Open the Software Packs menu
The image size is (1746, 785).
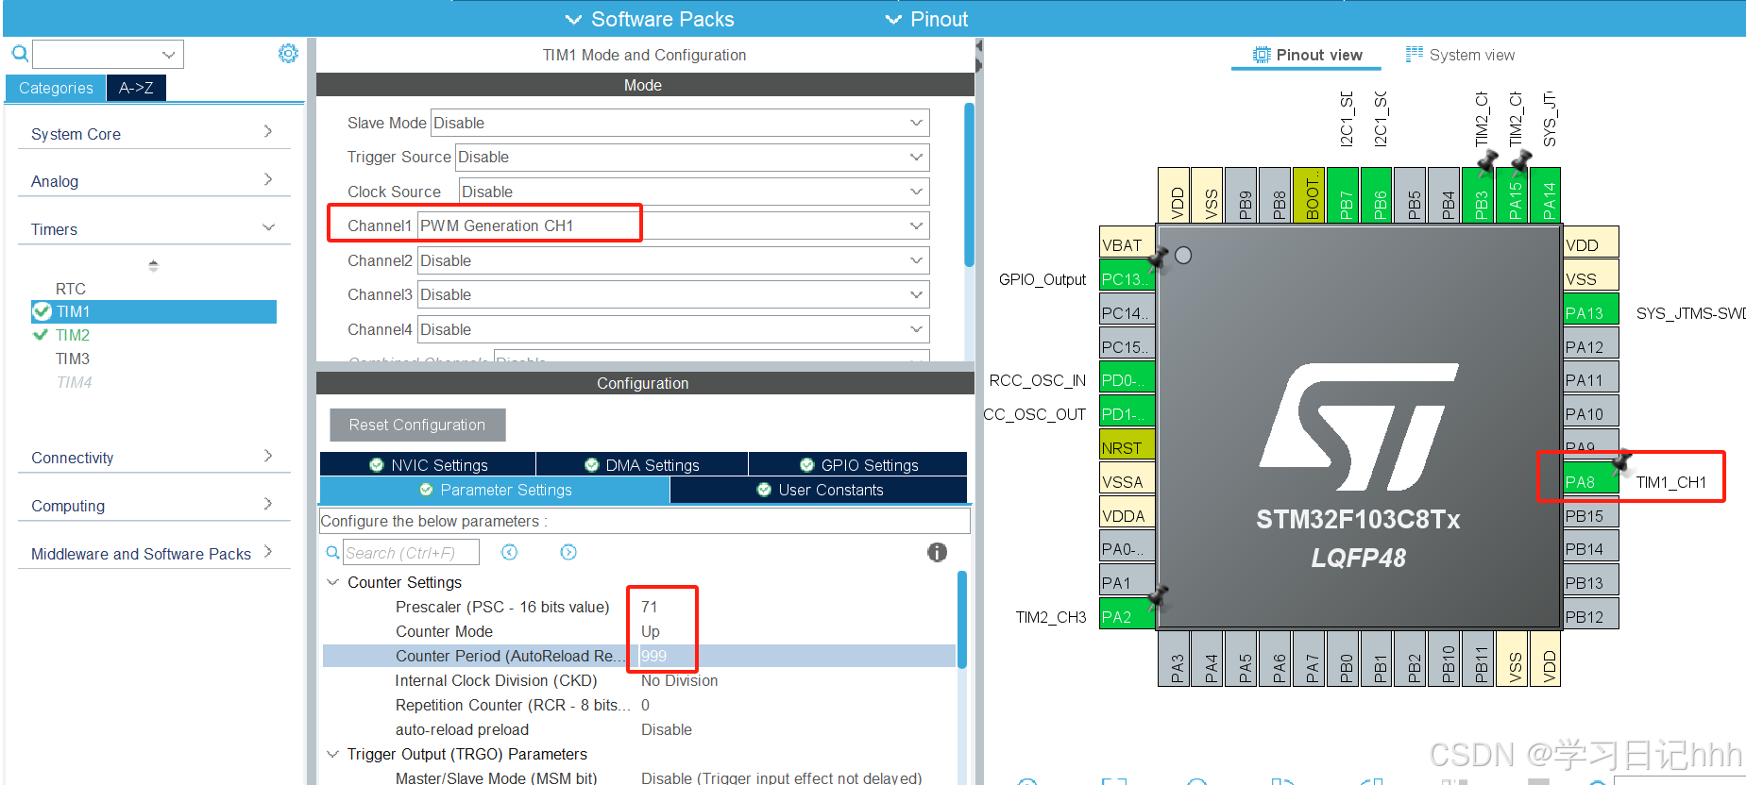[650, 19]
